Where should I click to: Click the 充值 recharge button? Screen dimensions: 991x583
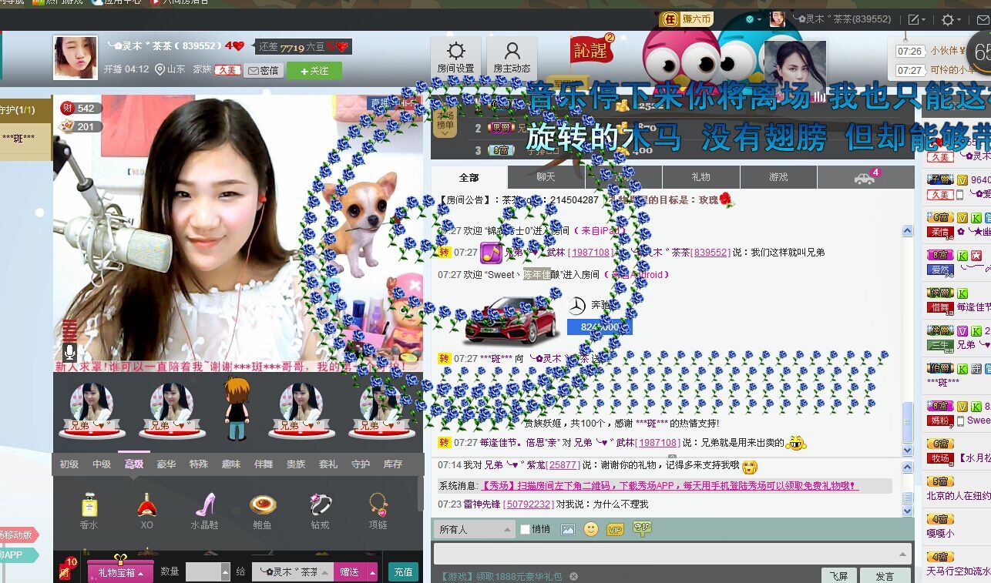(403, 571)
